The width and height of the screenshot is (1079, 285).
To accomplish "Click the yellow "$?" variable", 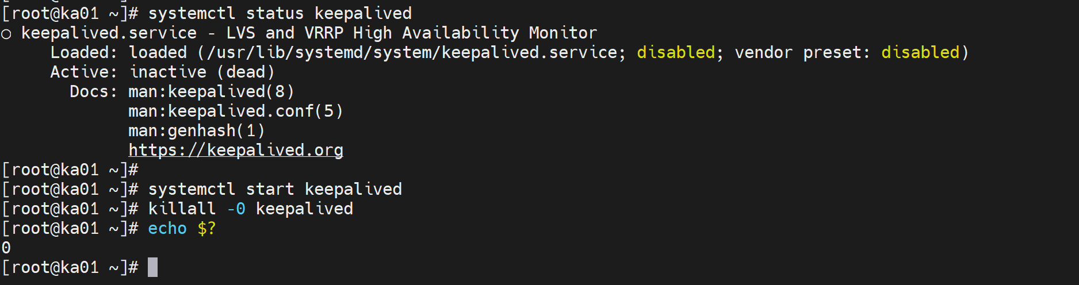I will coord(206,229).
